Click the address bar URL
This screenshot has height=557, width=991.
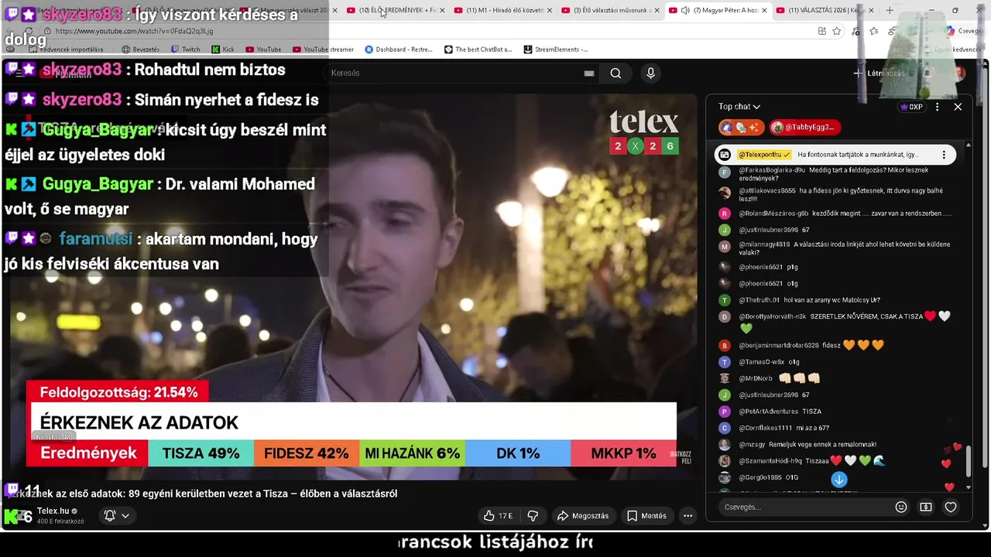click(134, 31)
